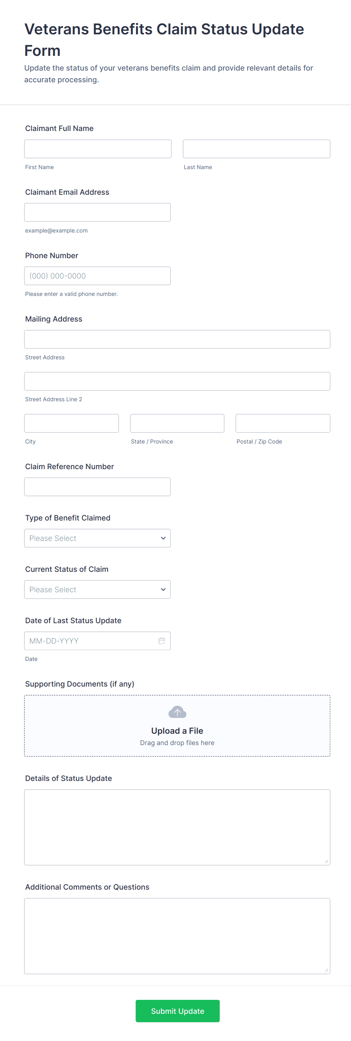Focus the Postal / Zip Code field
Screen dimensions: 351x1041
283,423
